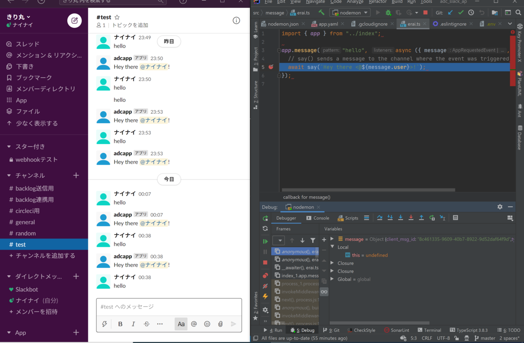Image resolution: width=524 pixels, height=343 pixels.
Task: Click the filter icon in Frames toolbar
Action: point(313,240)
